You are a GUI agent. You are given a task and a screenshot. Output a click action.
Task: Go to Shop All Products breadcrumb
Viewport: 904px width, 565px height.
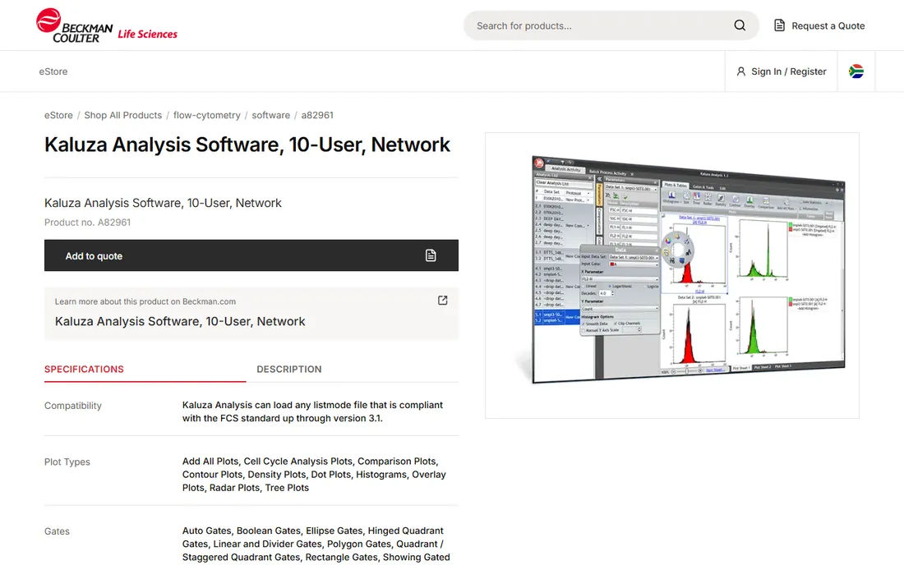tap(122, 115)
